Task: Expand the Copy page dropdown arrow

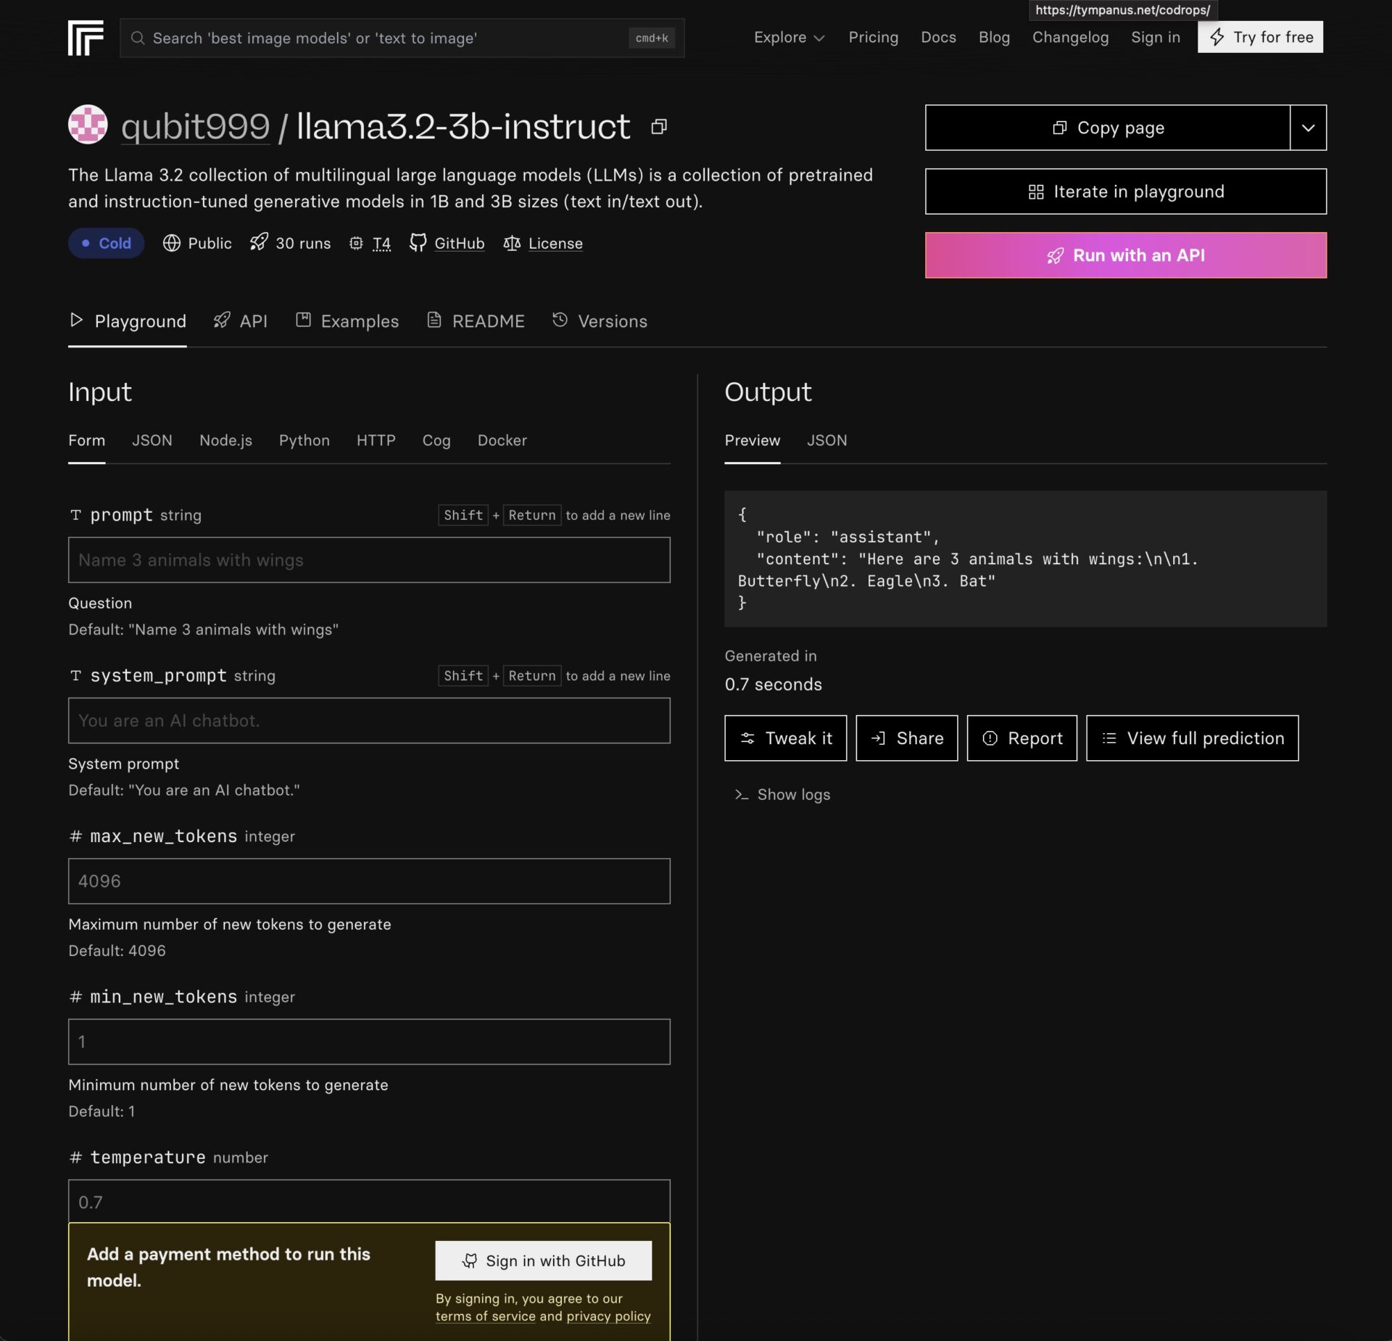Action: coord(1309,128)
